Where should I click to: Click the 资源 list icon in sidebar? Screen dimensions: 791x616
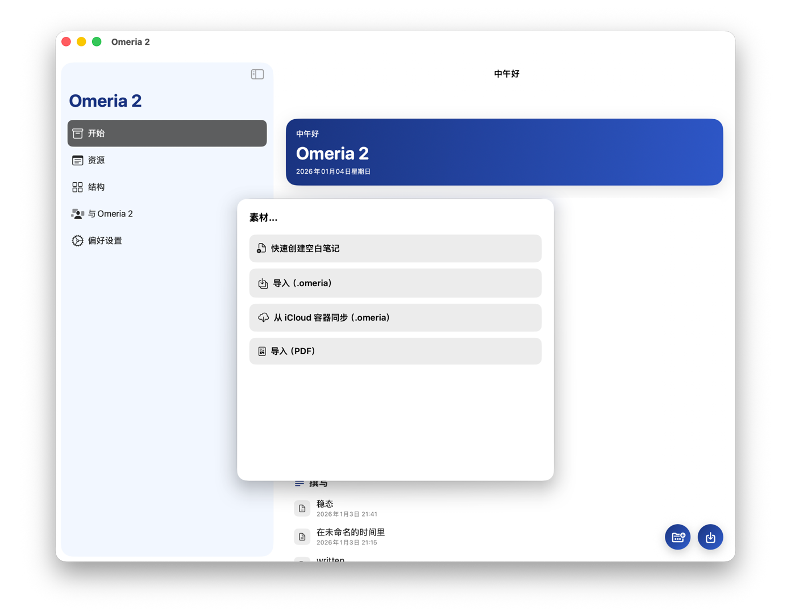[77, 161]
